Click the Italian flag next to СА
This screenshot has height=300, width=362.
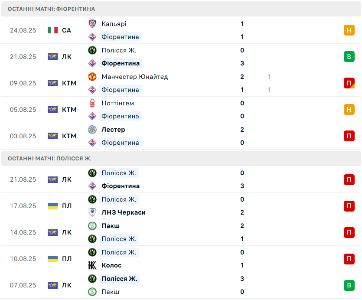point(53,30)
